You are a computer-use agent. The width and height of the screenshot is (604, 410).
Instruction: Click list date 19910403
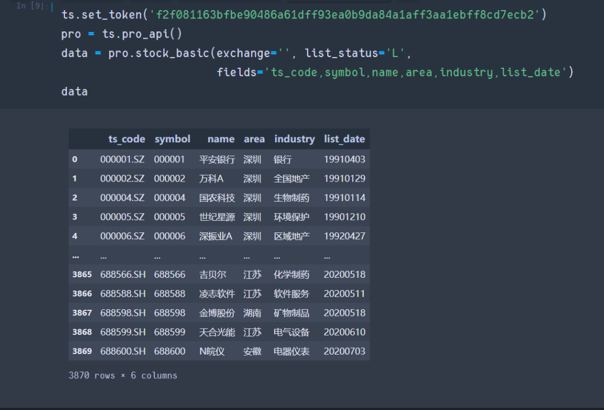(x=345, y=159)
